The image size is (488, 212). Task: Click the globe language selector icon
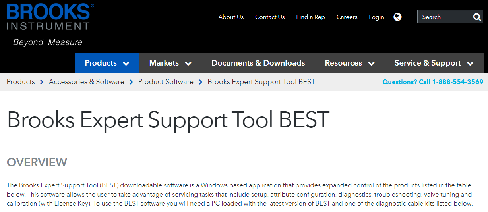pyautogui.click(x=397, y=17)
